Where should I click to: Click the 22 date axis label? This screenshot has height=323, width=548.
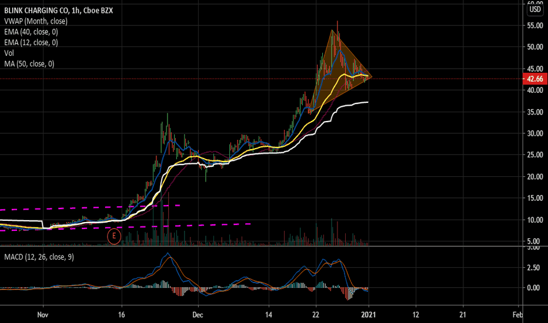(316, 315)
